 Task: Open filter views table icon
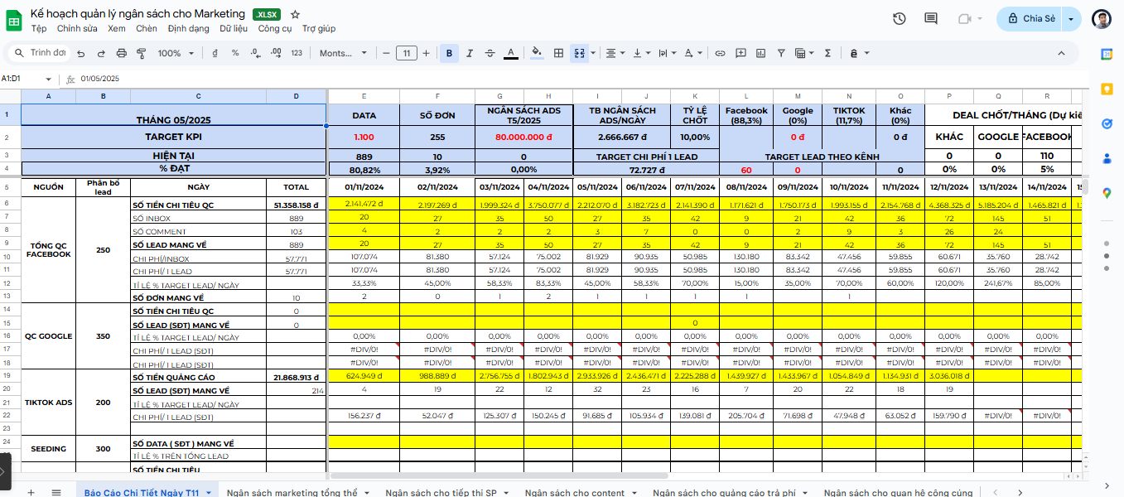point(803,53)
